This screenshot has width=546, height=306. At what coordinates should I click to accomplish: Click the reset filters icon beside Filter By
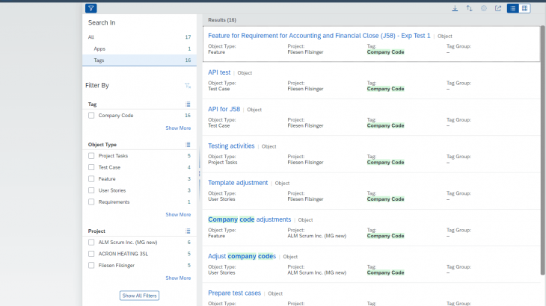pos(188,86)
